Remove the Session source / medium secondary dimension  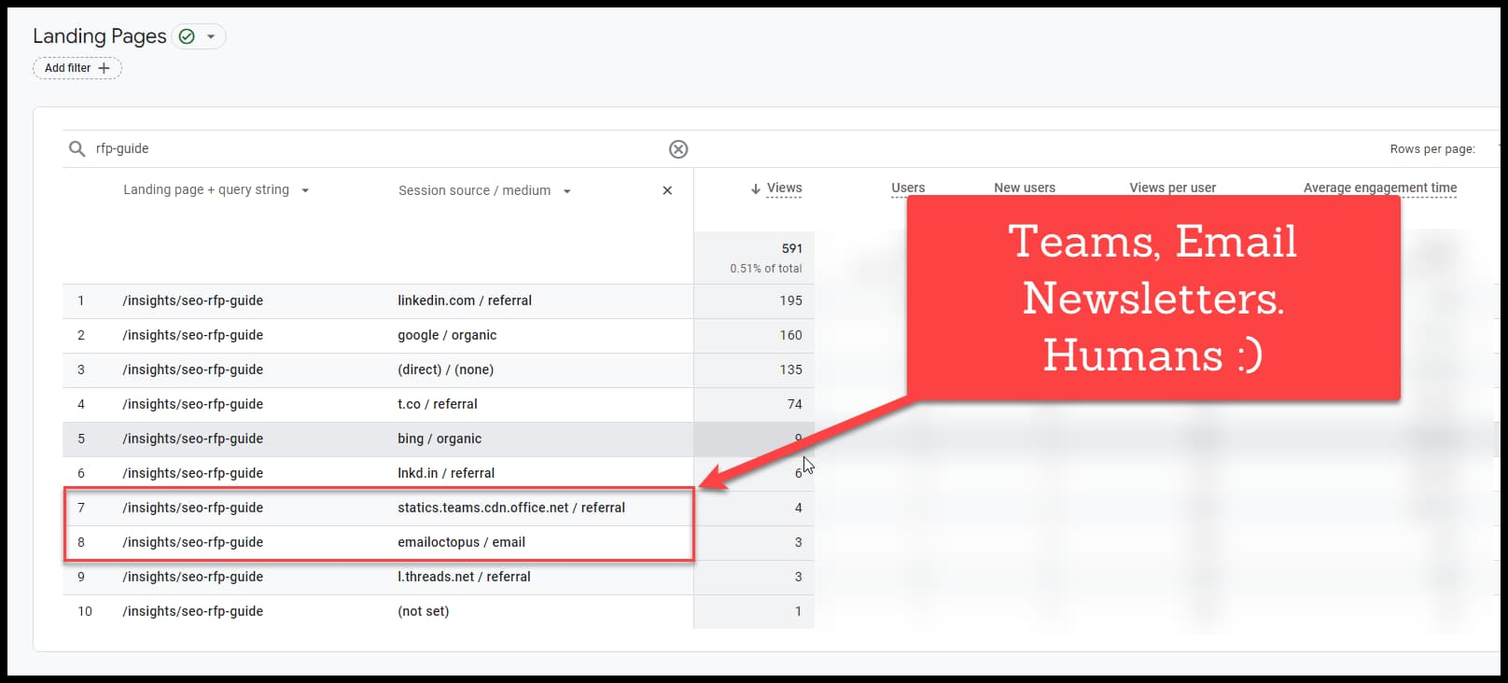pos(667,190)
